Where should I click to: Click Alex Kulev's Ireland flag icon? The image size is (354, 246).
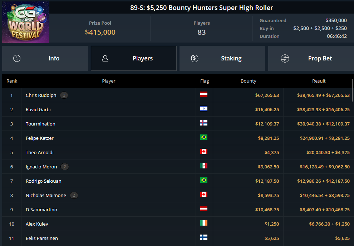point(204,223)
